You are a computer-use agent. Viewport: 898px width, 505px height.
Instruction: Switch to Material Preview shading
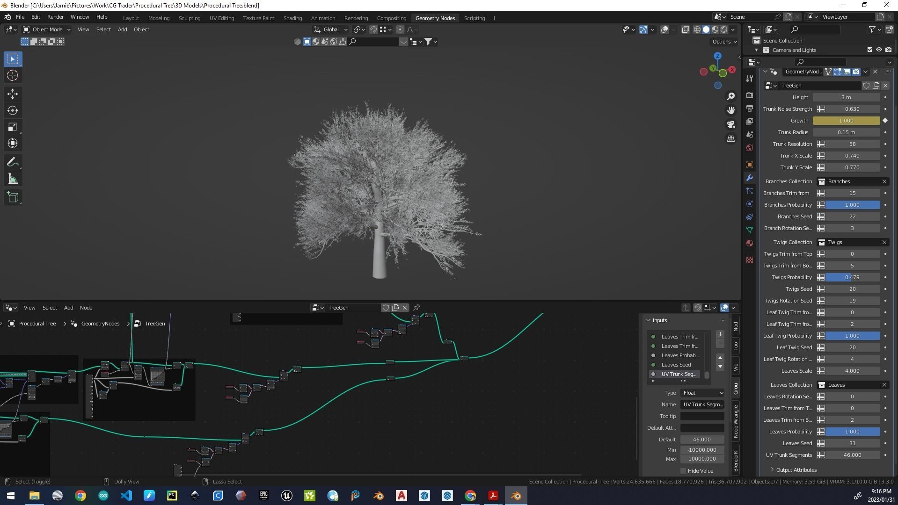tap(715, 29)
